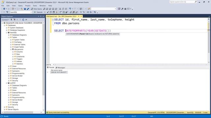Pin the Object Explorer panel with auto-hide icon
This screenshot has height=118, width=211.
[x=41, y=16]
